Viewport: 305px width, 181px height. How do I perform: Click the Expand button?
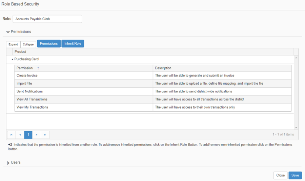[x=13, y=44]
